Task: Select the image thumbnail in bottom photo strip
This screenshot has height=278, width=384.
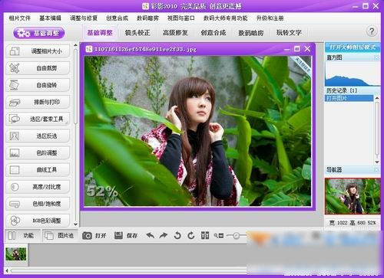Action: (x=16, y=253)
